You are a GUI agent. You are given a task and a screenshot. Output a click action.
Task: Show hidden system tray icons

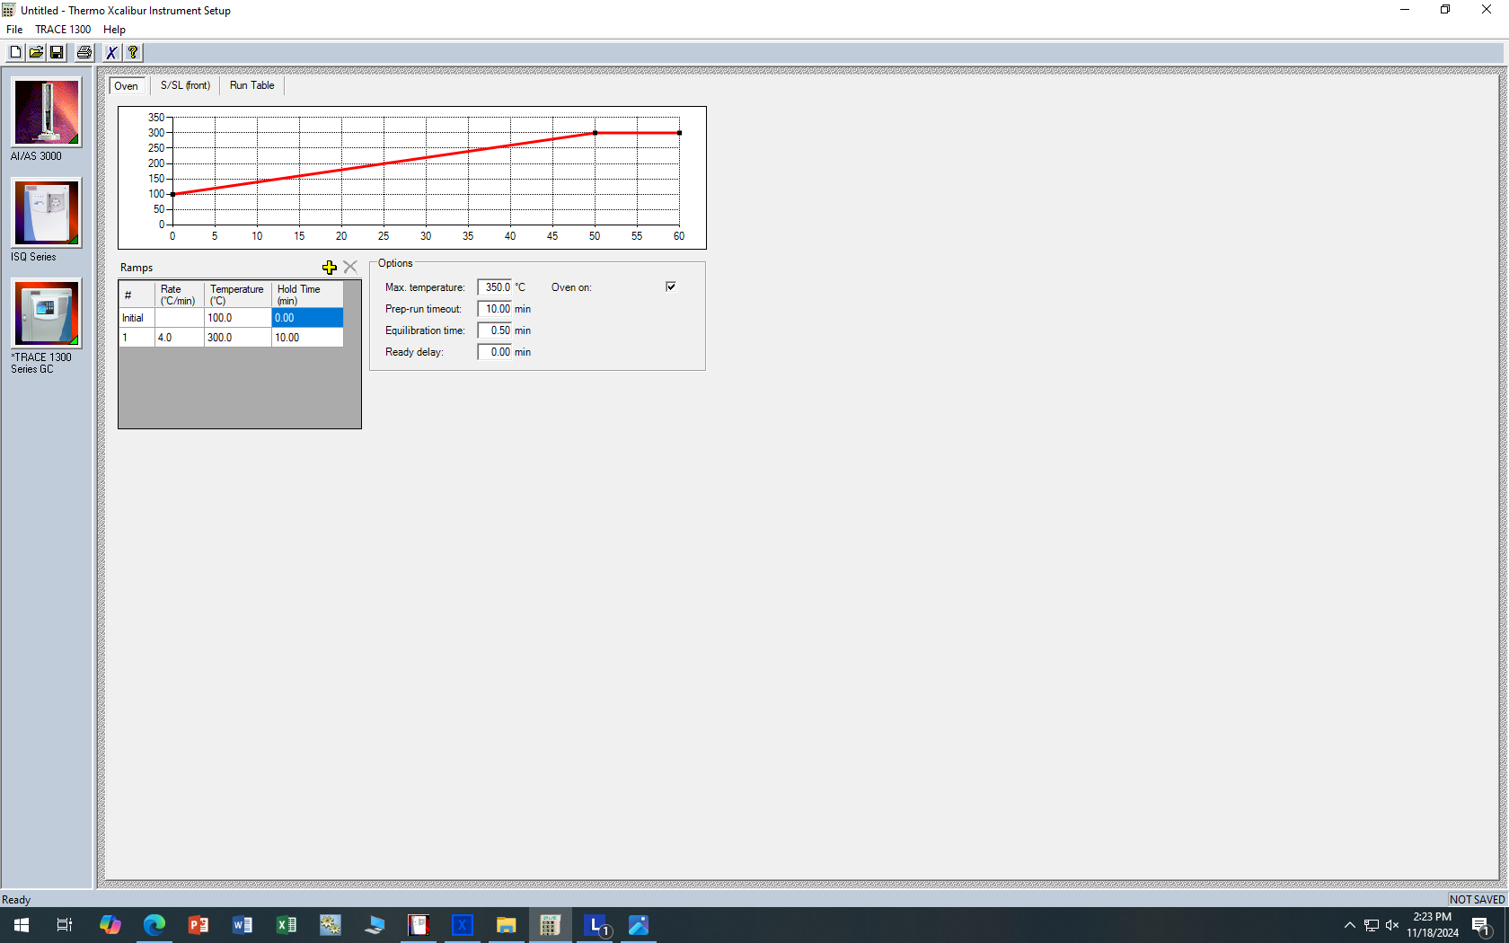coord(1349,925)
